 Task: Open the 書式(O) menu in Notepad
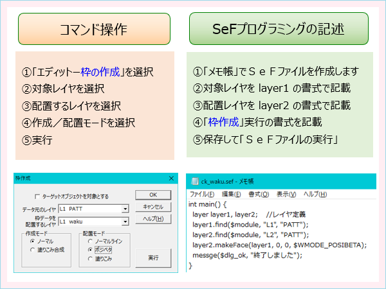pos(259,194)
